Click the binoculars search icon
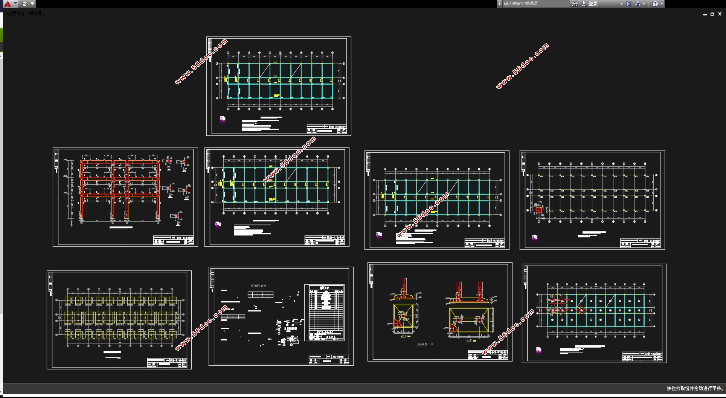 click(x=575, y=4)
